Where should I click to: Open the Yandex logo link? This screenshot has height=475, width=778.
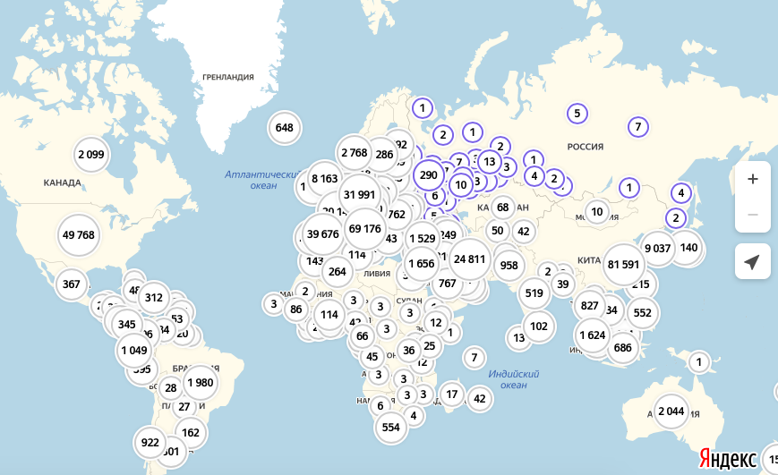point(727,458)
